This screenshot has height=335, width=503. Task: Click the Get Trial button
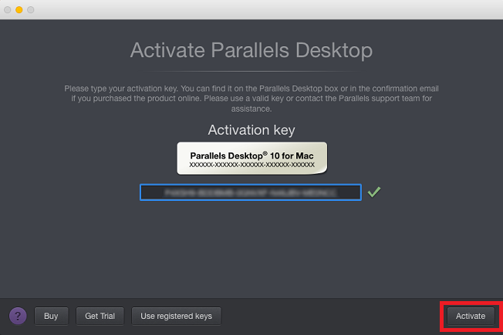tap(100, 316)
